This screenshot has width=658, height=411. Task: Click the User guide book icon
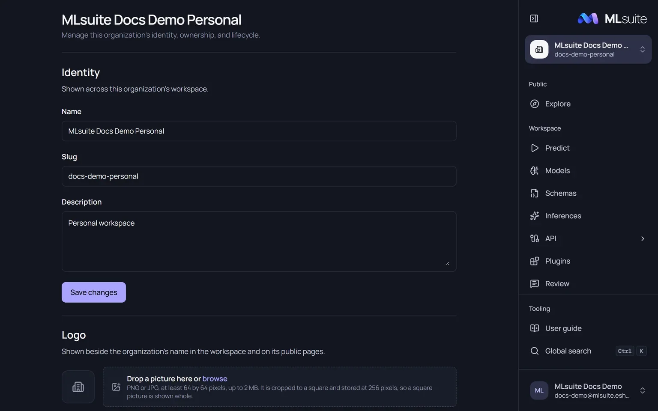[535, 328]
